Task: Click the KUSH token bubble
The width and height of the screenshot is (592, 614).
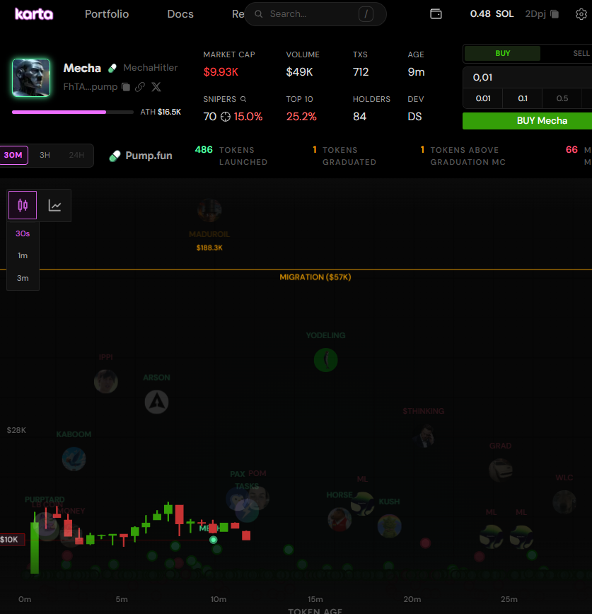Action: (389, 526)
